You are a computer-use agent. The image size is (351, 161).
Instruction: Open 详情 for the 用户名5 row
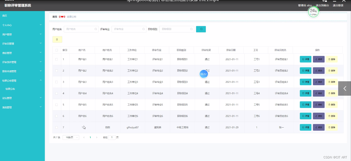305,105
